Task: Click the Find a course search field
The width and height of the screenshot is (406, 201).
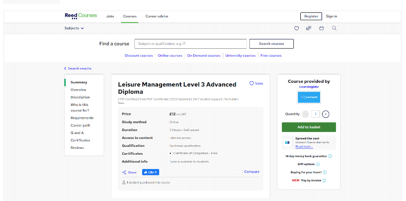Action: click(x=190, y=44)
